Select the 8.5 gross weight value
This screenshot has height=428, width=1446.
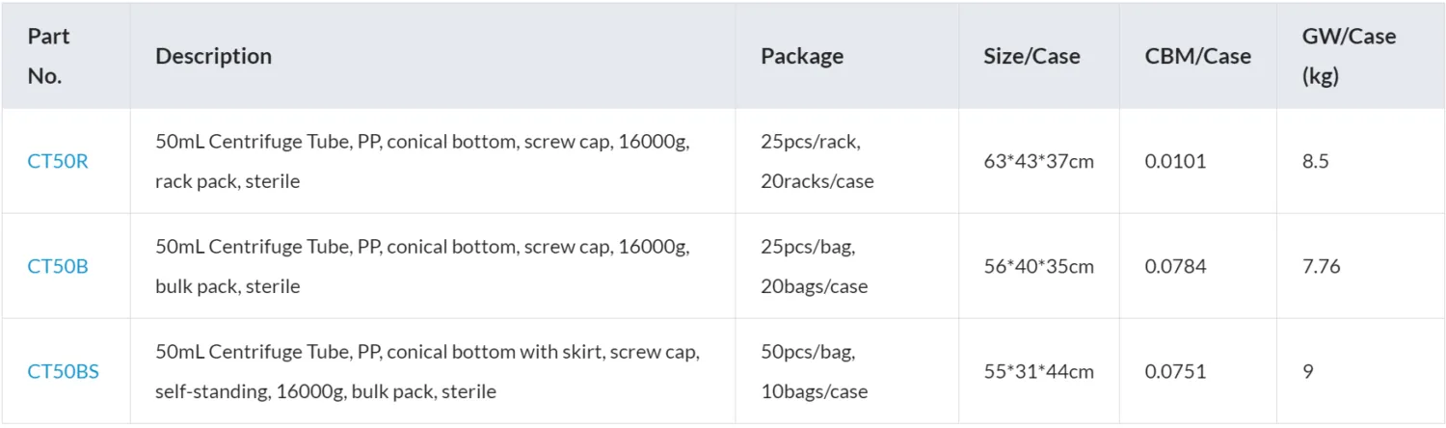[x=1315, y=161]
